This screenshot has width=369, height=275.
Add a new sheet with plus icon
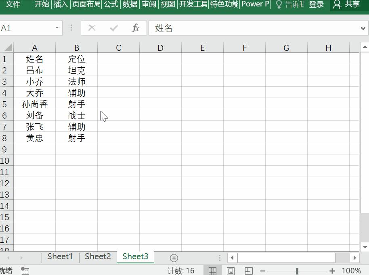tap(174, 258)
